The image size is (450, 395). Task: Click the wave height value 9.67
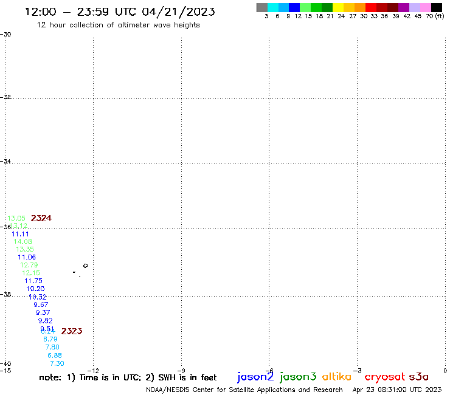pos(41,304)
